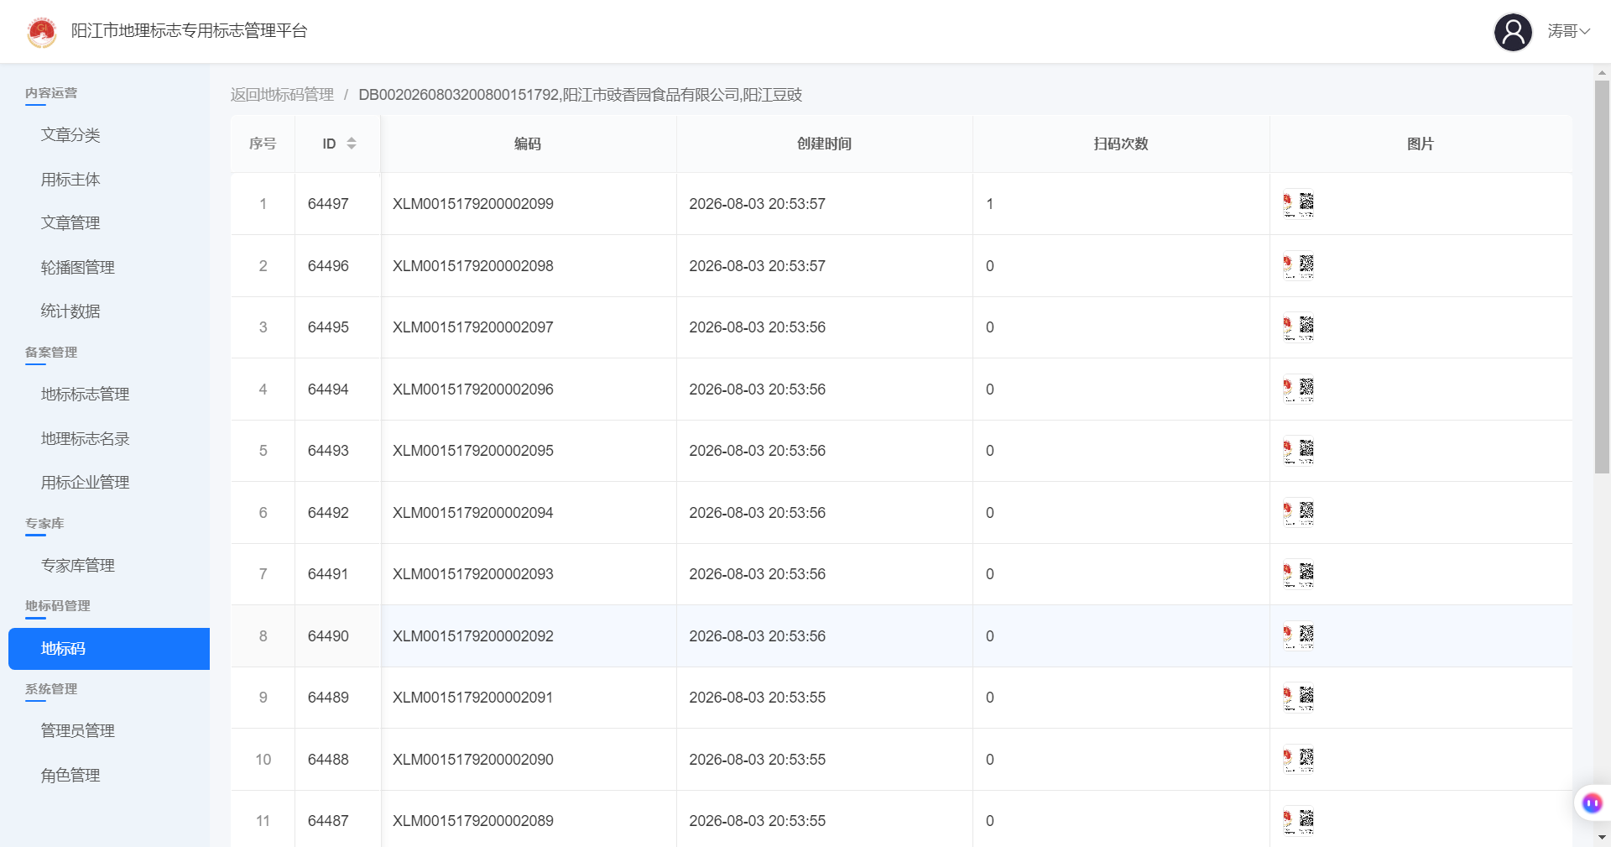Go to 文章分类 in sidebar
Screen dimensions: 1611x847
pos(70,135)
